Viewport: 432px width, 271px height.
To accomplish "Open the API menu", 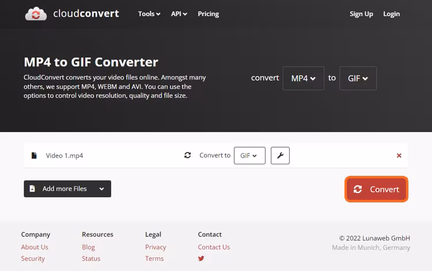I will 179,14.
